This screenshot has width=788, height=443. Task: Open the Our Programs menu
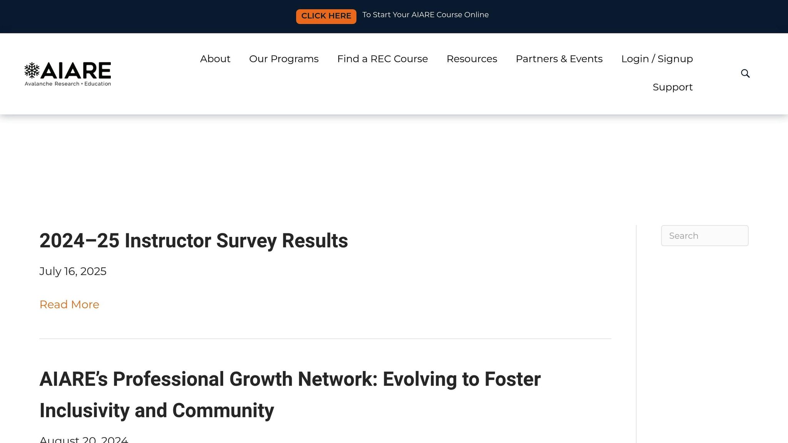pyautogui.click(x=284, y=59)
